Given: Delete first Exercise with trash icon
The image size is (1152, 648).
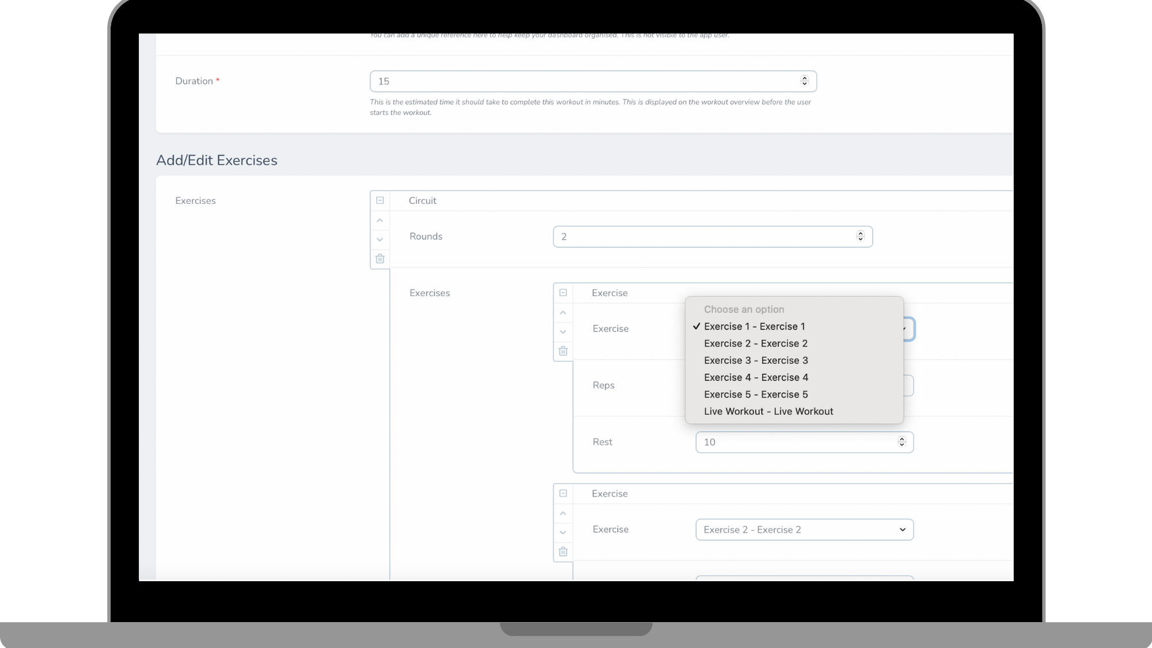Looking at the screenshot, I should (563, 351).
